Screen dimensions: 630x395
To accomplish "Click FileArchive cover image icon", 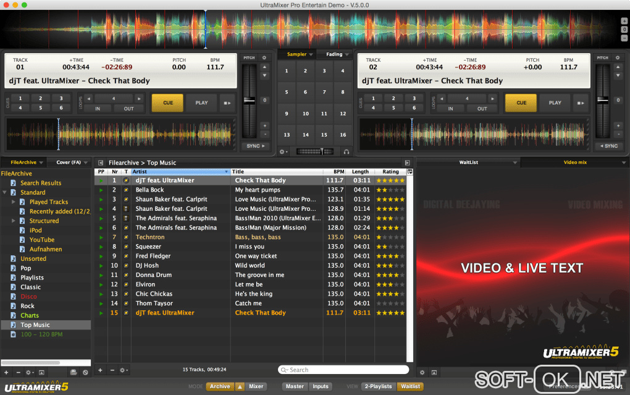I will (41, 373).
